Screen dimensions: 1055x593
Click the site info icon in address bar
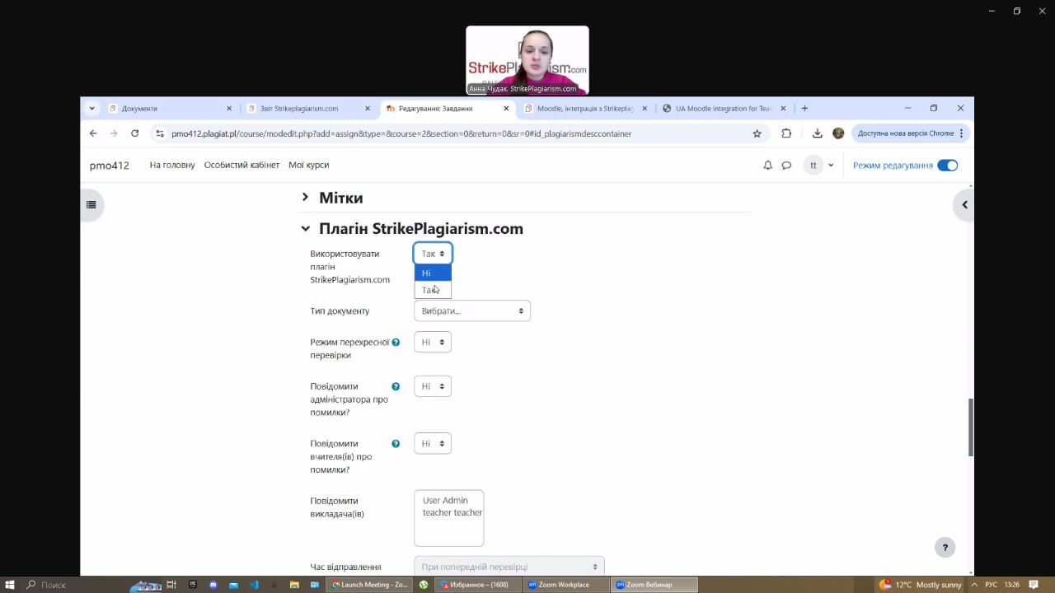(x=160, y=133)
